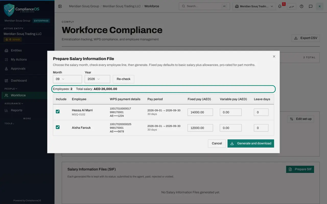Close the Prepare Salary Information File dialog
Viewport: 327px width, 204px height.
pos(274,56)
